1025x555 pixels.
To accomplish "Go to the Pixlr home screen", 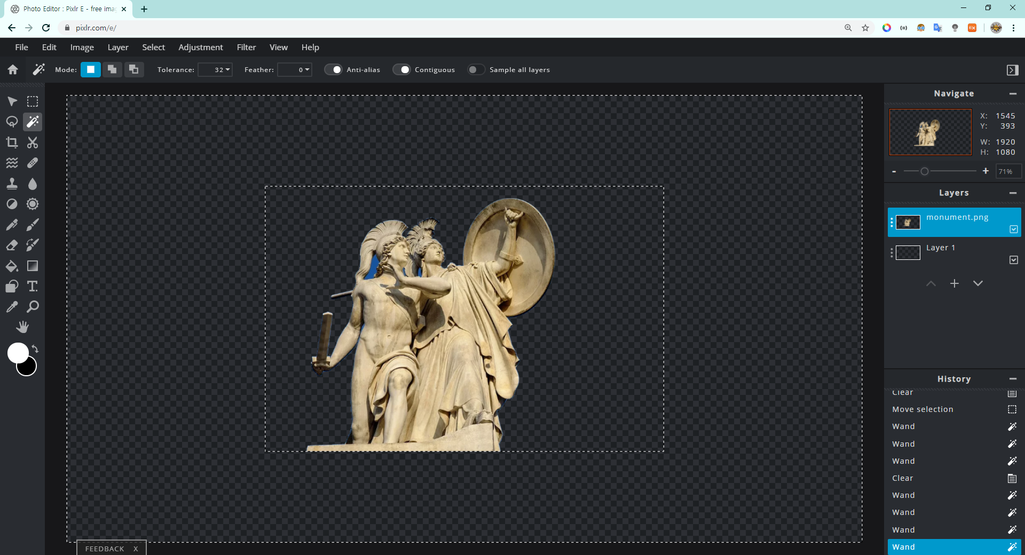I will click(x=13, y=69).
